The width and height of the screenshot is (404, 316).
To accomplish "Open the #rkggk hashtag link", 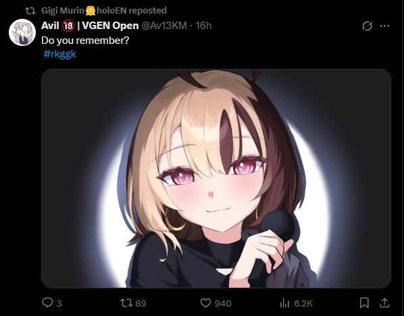I will (x=60, y=54).
